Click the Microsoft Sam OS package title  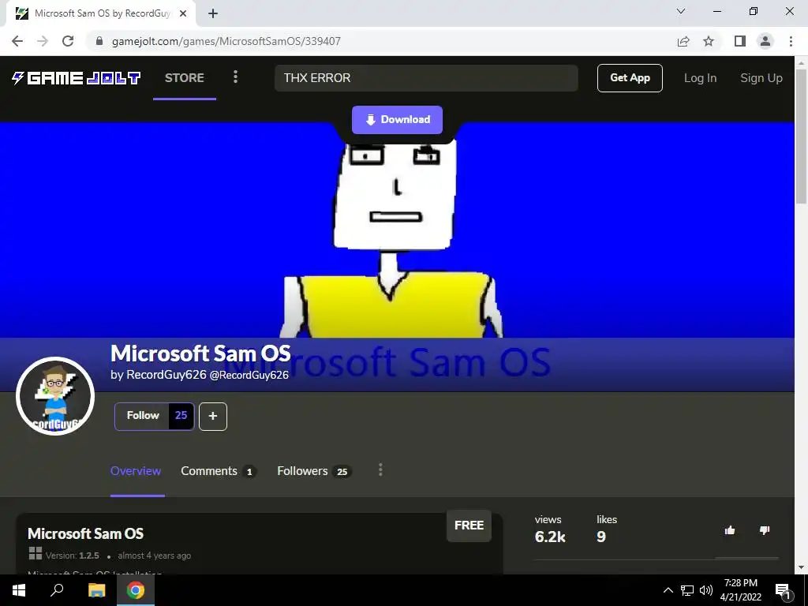pyautogui.click(x=85, y=533)
